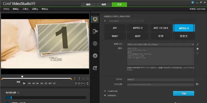This screenshot has height=103, width=207.
Task: Click the pencil edit profile icon
Action: (198, 44)
